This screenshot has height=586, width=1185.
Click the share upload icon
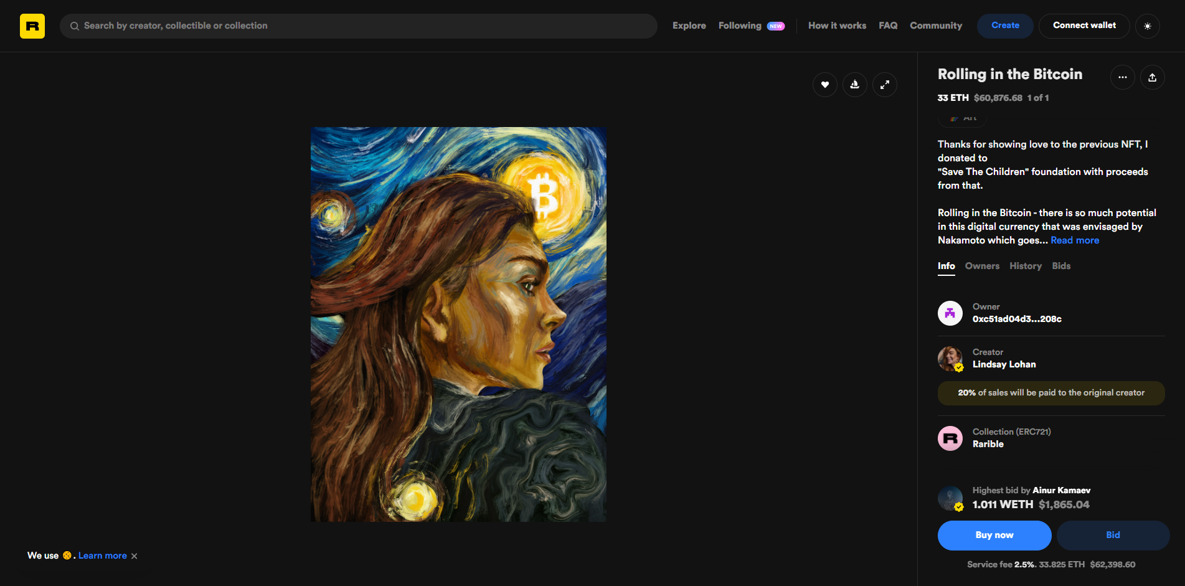[x=1153, y=77]
